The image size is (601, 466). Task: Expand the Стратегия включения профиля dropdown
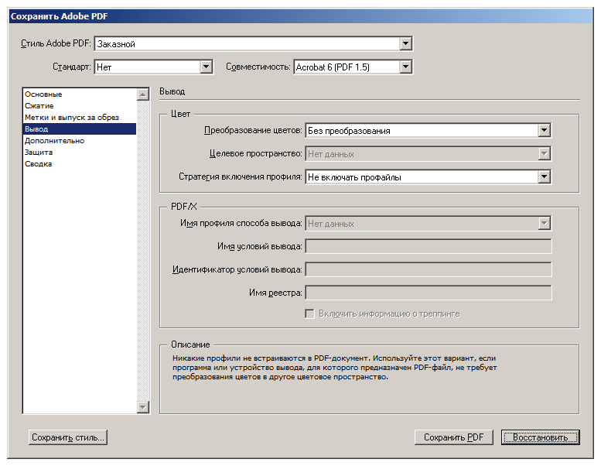point(429,177)
